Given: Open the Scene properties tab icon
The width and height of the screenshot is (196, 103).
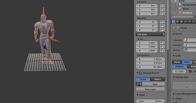Looking at the screenshot, I should 174,22.
